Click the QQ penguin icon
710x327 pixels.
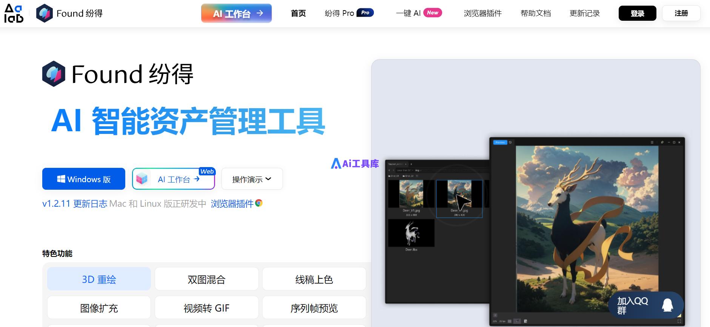click(x=667, y=305)
